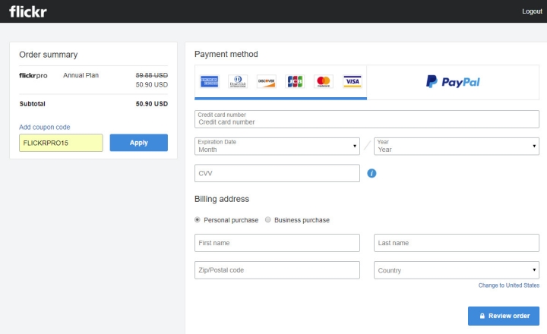547x334 pixels.
Task: Switch to the PayPal payment tab
Action: pyautogui.click(x=453, y=82)
